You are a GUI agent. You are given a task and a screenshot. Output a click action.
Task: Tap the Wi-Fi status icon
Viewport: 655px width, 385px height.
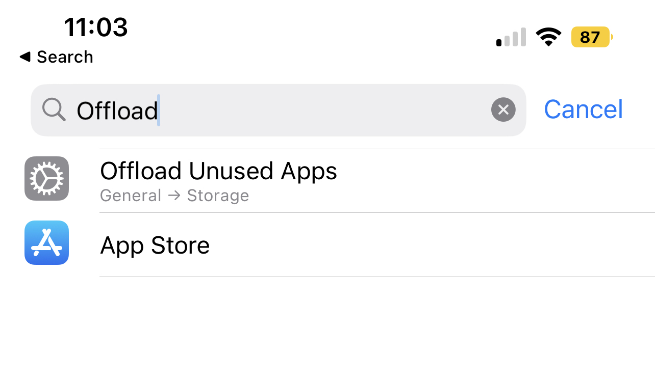tap(548, 37)
